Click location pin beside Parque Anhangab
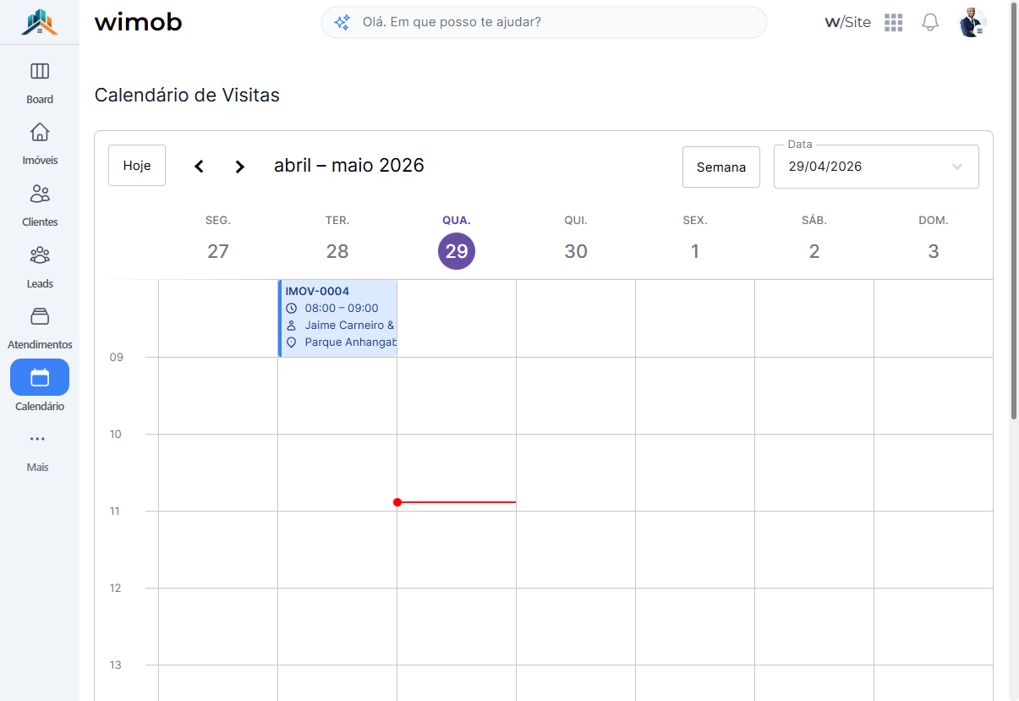 tap(292, 342)
